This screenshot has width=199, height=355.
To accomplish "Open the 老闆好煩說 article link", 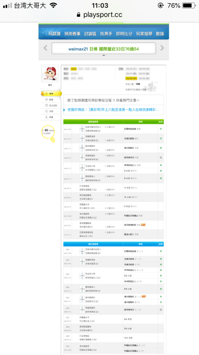I will pos(113,110).
